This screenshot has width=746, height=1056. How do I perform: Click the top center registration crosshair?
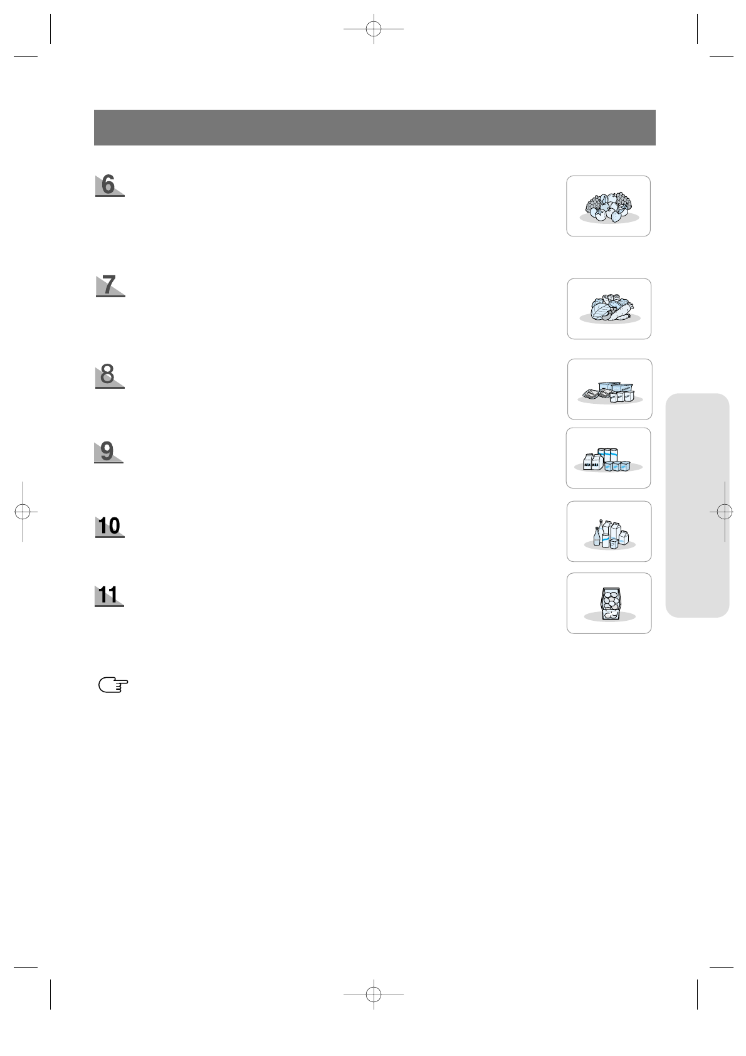(374, 29)
